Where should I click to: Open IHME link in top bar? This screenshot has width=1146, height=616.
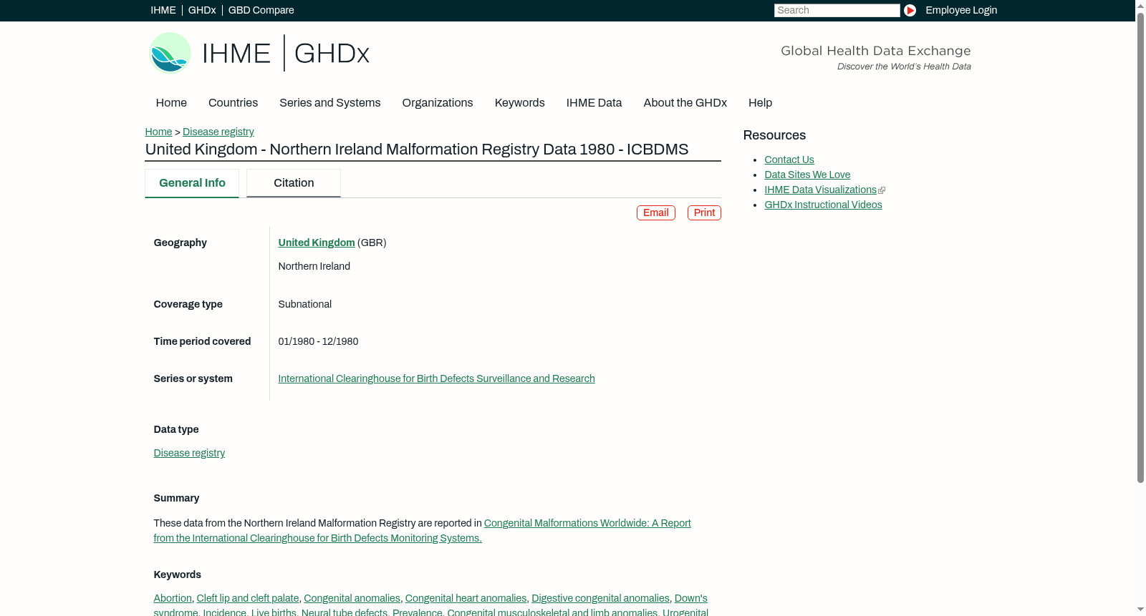(x=163, y=10)
